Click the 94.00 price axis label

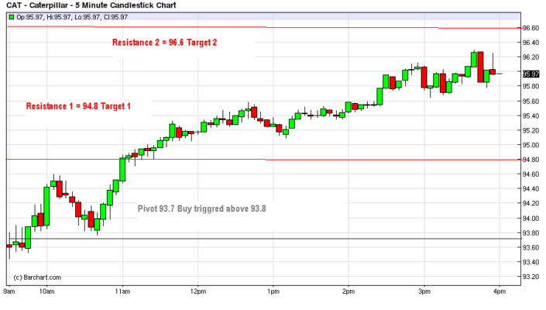click(531, 219)
